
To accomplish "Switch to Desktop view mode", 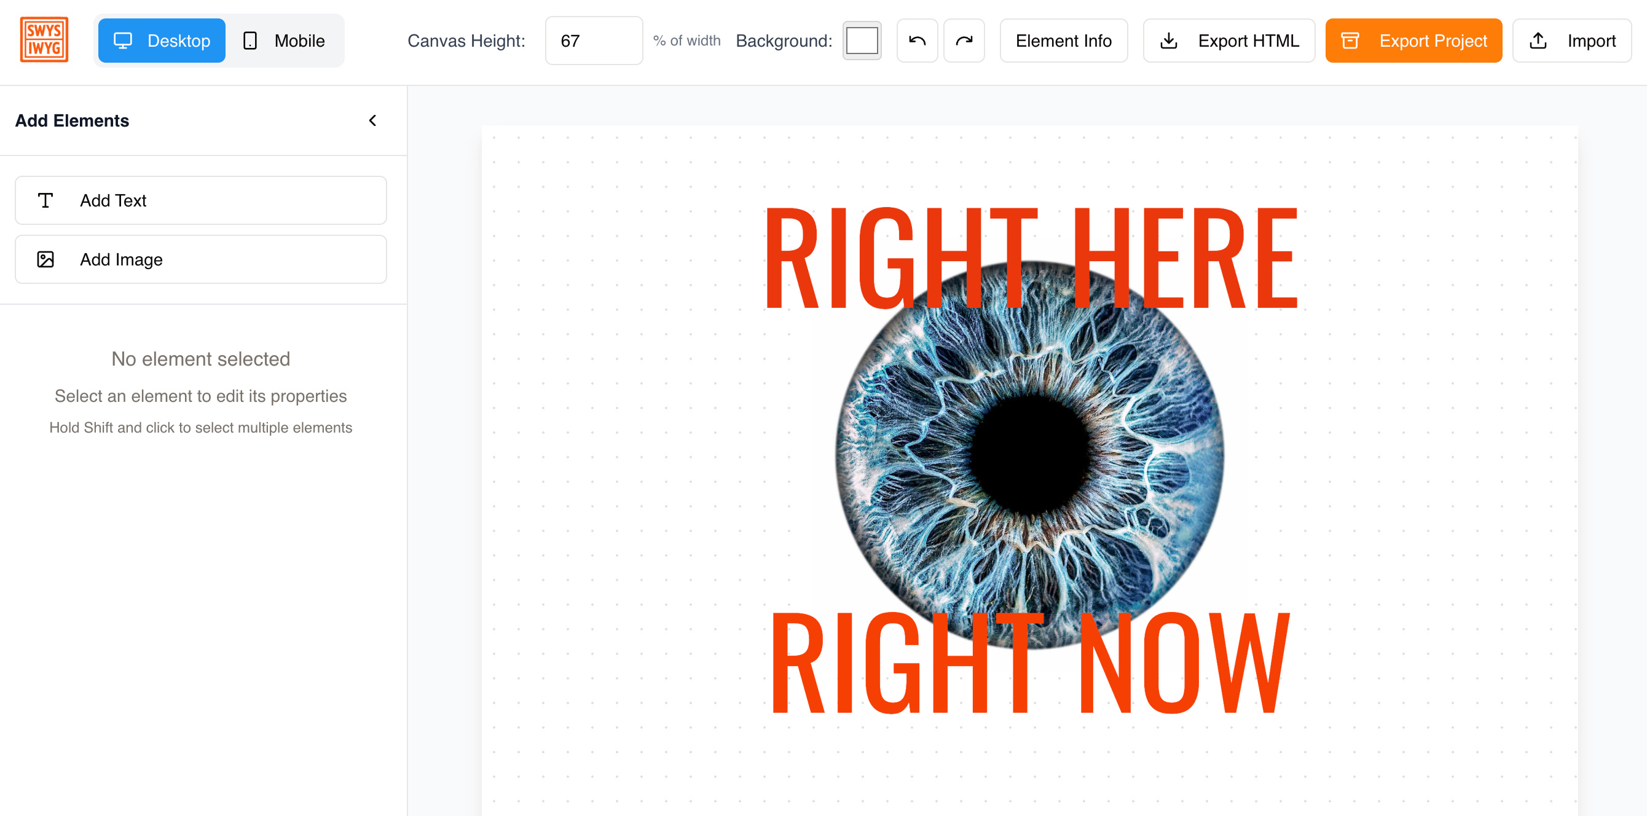I will click(x=162, y=41).
